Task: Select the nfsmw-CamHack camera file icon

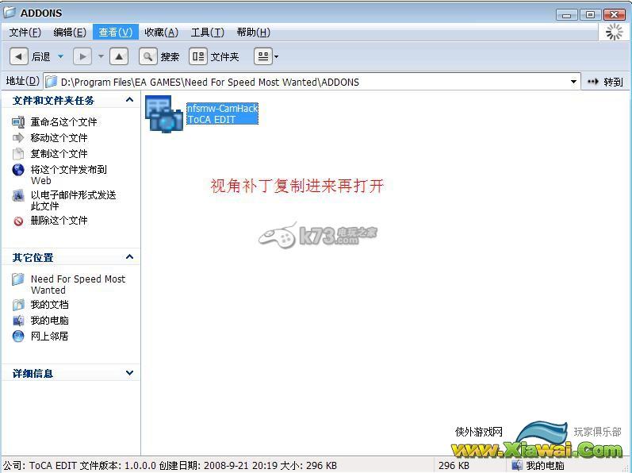Action: pos(164,113)
